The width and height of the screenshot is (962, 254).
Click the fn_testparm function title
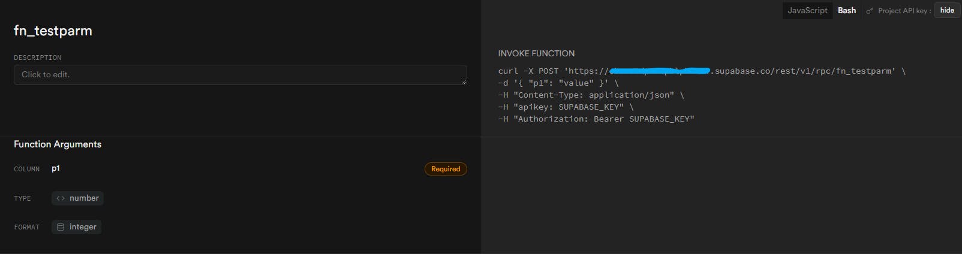(x=53, y=31)
